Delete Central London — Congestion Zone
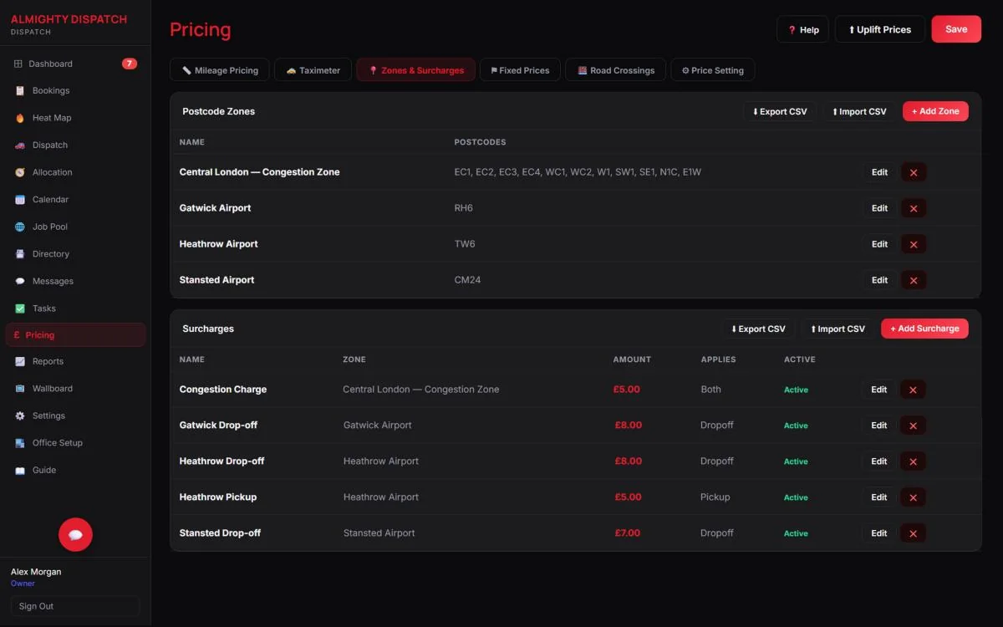Screen dimensions: 1003x627 point(914,172)
